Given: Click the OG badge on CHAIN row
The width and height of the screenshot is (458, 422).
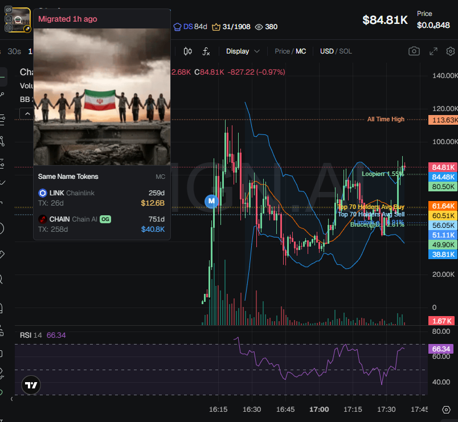Looking at the screenshot, I should coord(105,219).
